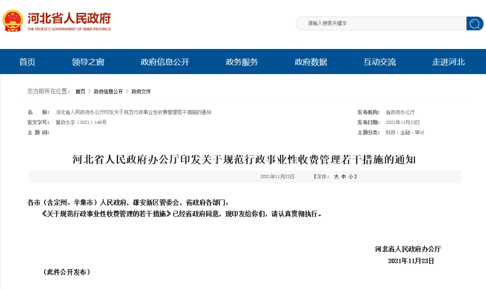486x289 pixels.
Task: Click the Hebei Province government title logo
Action: [x=69, y=22]
